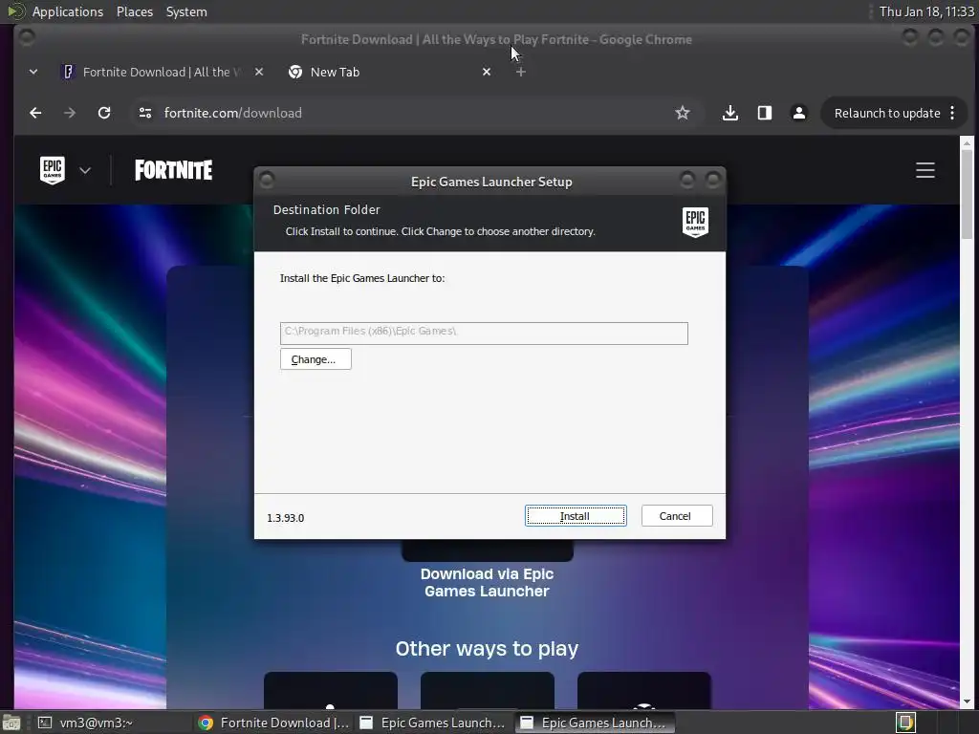The image size is (979, 734).
Task: Go back in Chrome
Action: point(35,113)
